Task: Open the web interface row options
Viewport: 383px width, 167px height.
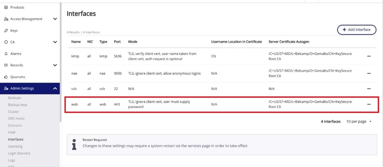Action: pyautogui.click(x=369, y=104)
